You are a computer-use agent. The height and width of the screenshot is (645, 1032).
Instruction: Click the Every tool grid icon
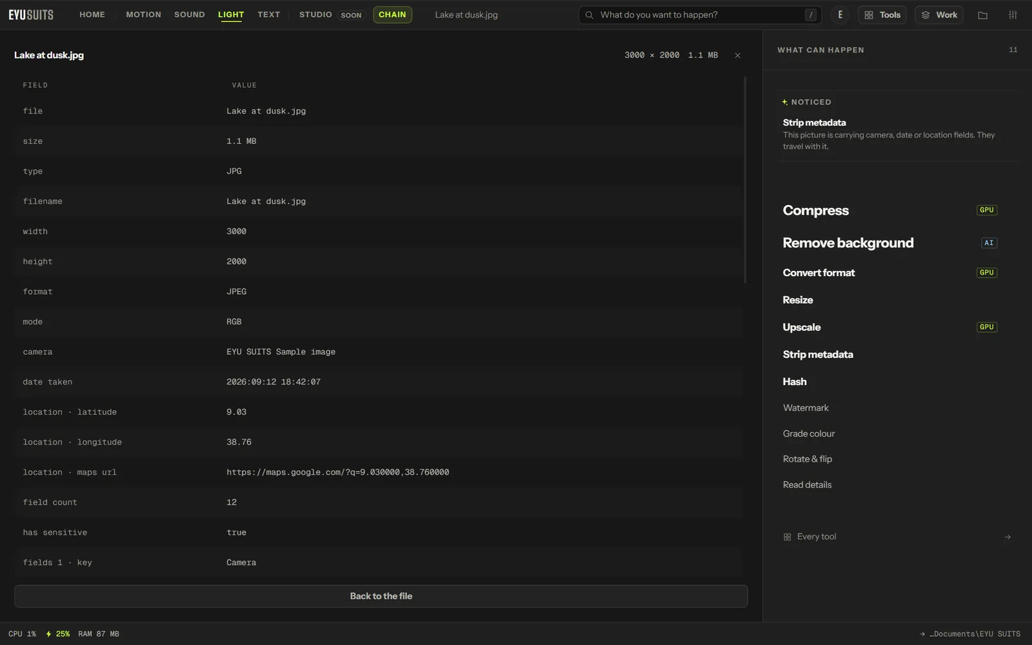(x=787, y=537)
